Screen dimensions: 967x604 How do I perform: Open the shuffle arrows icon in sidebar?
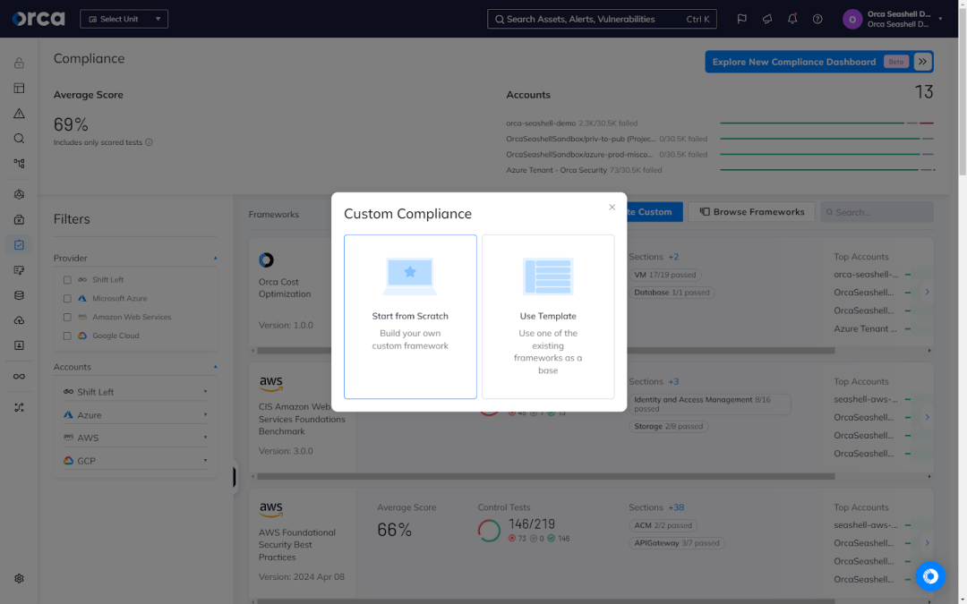pos(19,407)
